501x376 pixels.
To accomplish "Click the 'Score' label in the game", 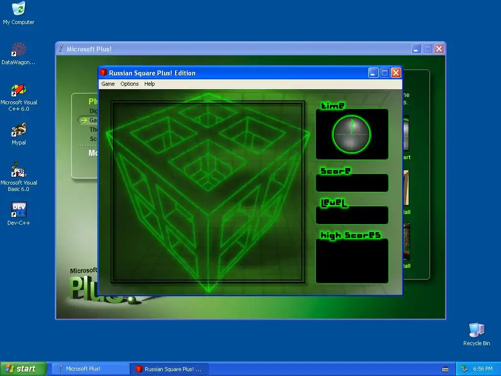I will (335, 171).
